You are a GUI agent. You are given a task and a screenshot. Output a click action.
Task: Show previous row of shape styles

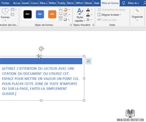click(60, 10)
